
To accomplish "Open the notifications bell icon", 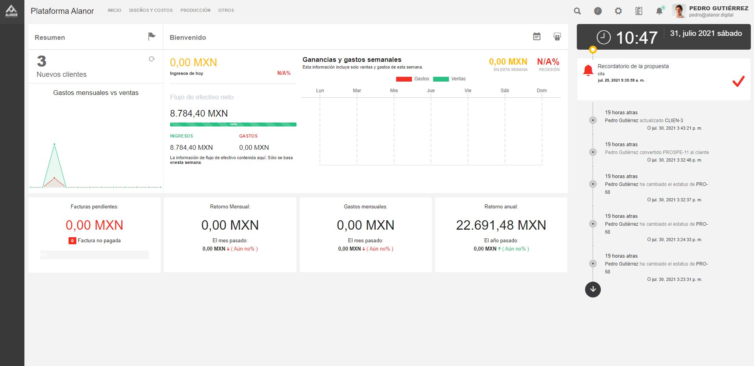I will [x=660, y=11].
